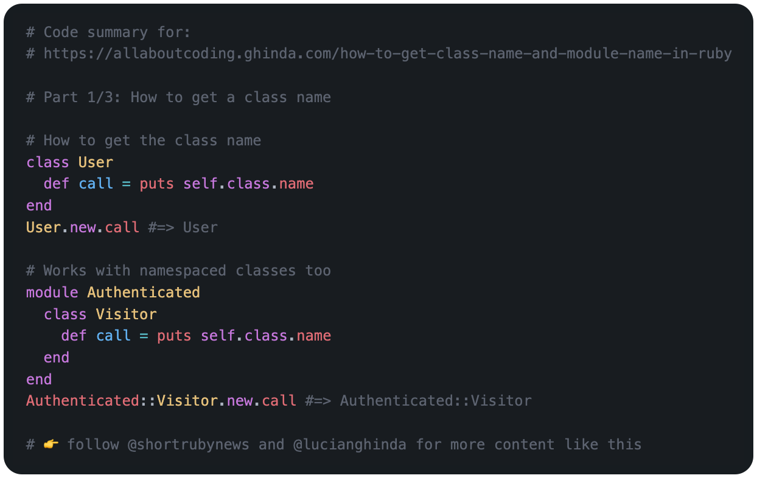Click the allaboutcoding.ghinda.com URL in the comment

pos(388,54)
